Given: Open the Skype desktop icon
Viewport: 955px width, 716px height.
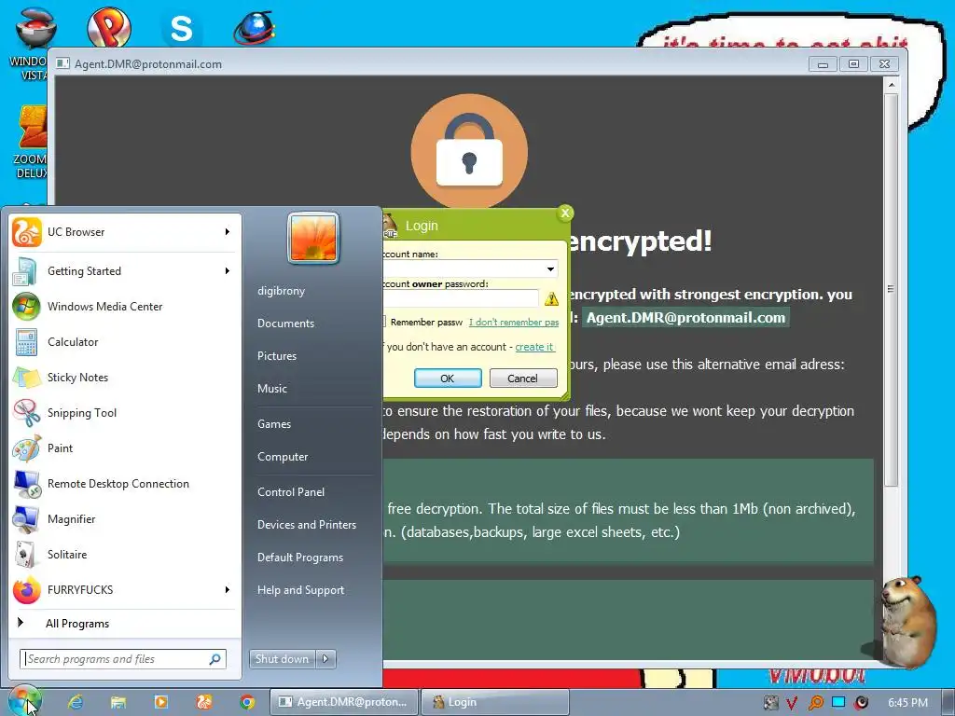Looking at the screenshot, I should coord(182,28).
